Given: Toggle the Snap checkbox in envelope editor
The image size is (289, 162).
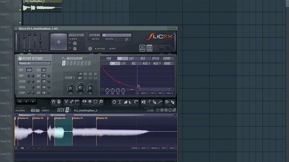Looking at the screenshot, I should pyautogui.click(x=163, y=93).
